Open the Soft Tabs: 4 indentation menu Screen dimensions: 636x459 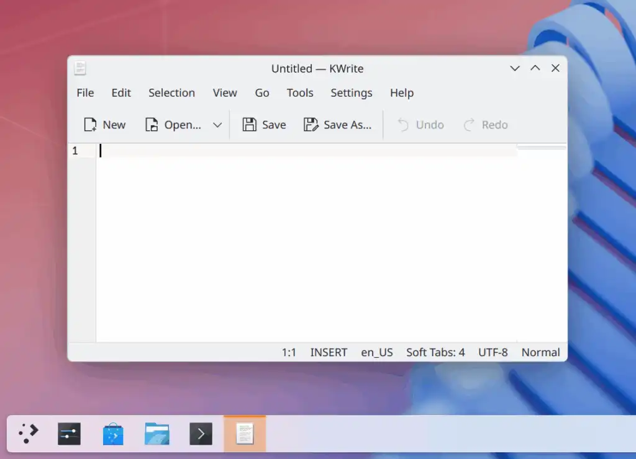(x=435, y=352)
